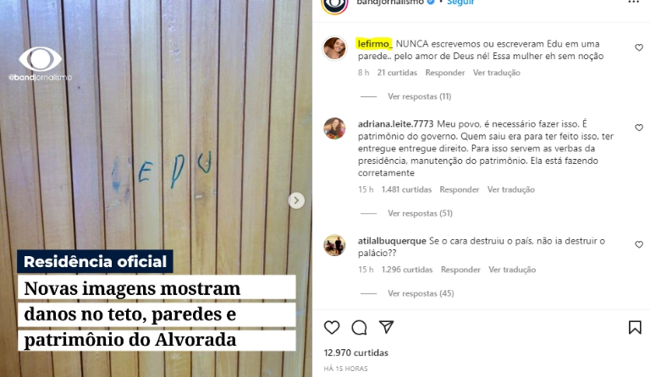The image size is (650, 377).
Task: Like the post with the heart icon
Action: coord(332,327)
